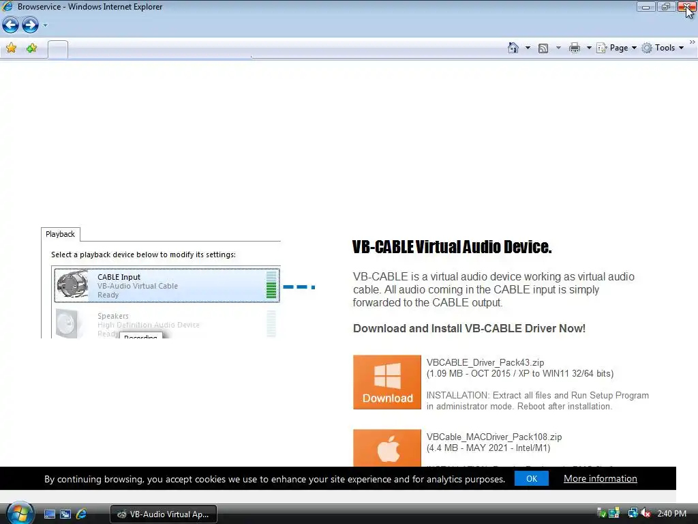Viewport: 698px width, 524px height.
Task: Open the recent pages dropdown beside Forward
Action: tap(45, 25)
